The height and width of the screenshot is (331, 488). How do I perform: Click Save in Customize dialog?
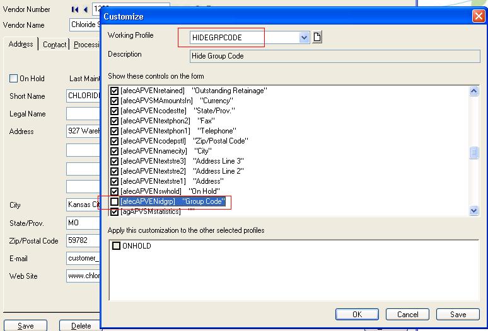point(458,314)
